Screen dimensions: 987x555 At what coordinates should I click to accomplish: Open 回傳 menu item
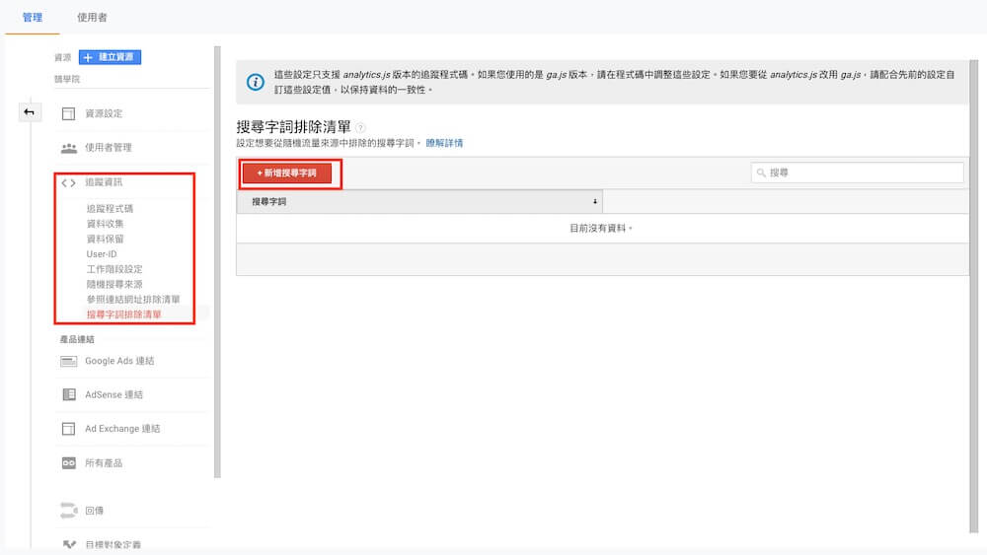95,511
